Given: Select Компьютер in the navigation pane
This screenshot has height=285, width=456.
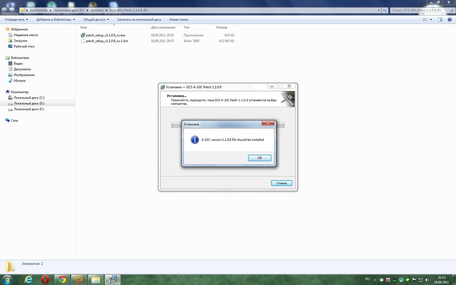Looking at the screenshot, I should pos(20,92).
